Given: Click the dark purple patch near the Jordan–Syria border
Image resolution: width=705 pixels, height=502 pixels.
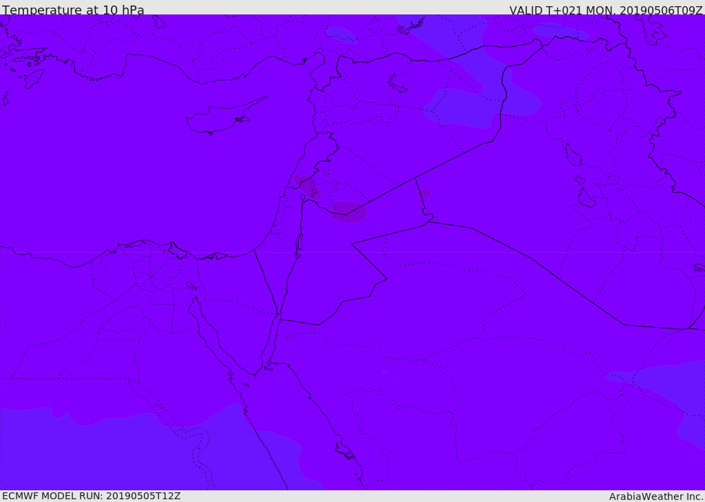Looking at the screenshot, I should (349, 211).
